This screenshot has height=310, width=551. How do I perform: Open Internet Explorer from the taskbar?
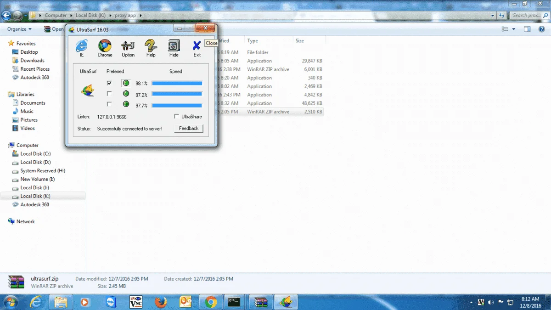point(36,302)
